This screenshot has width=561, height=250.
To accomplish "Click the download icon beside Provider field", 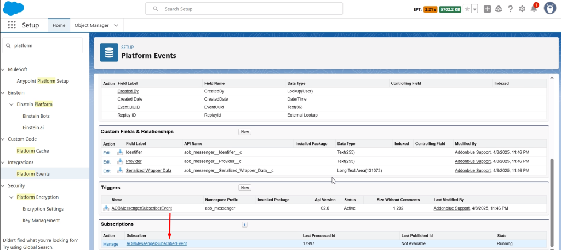I will pos(120,161).
